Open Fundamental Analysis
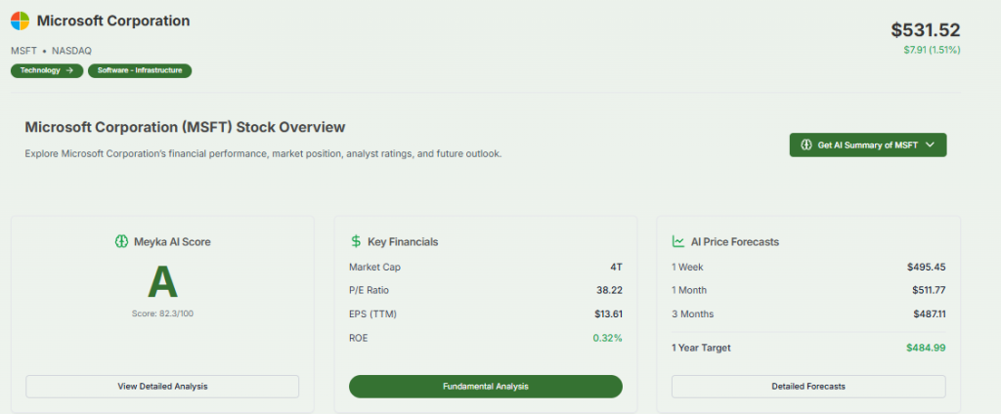Viewport: 1001px width, 414px height. [485, 387]
